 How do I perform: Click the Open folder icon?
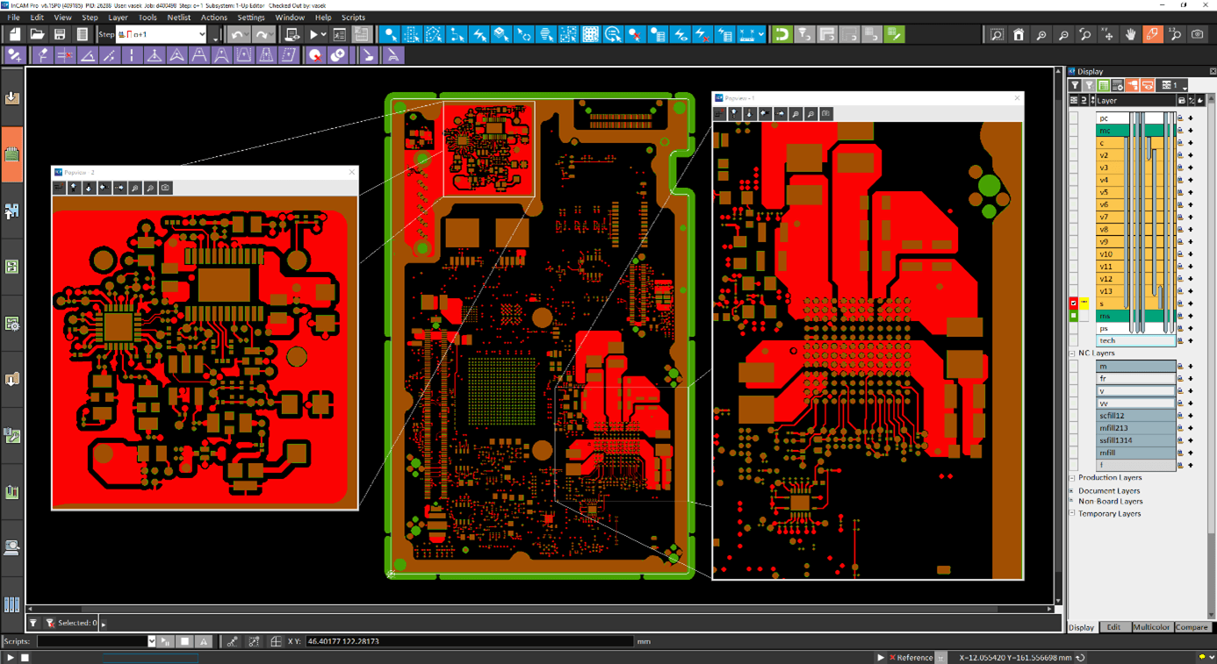[37, 35]
